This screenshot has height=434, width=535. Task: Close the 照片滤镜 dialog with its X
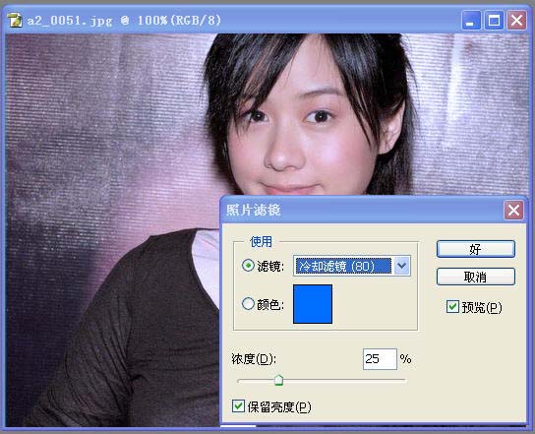pyautogui.click(x=513, y=210)
